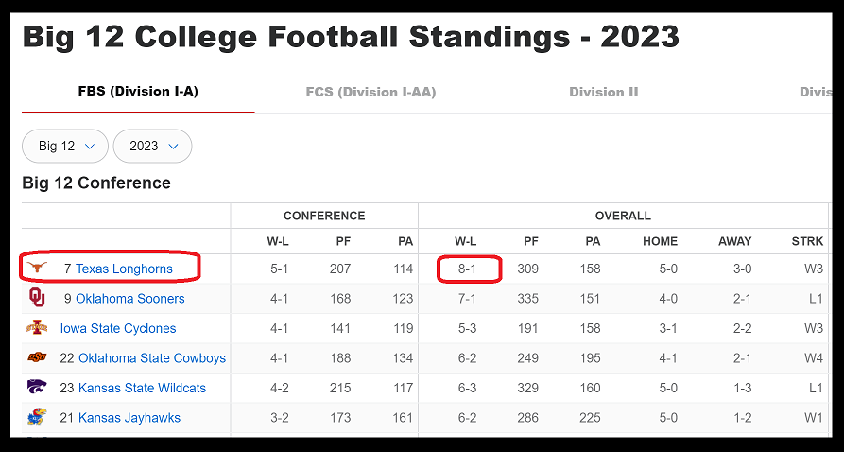Open the Big 12 conference dropdown
The image size is (844, 452).
pos(65,146)
